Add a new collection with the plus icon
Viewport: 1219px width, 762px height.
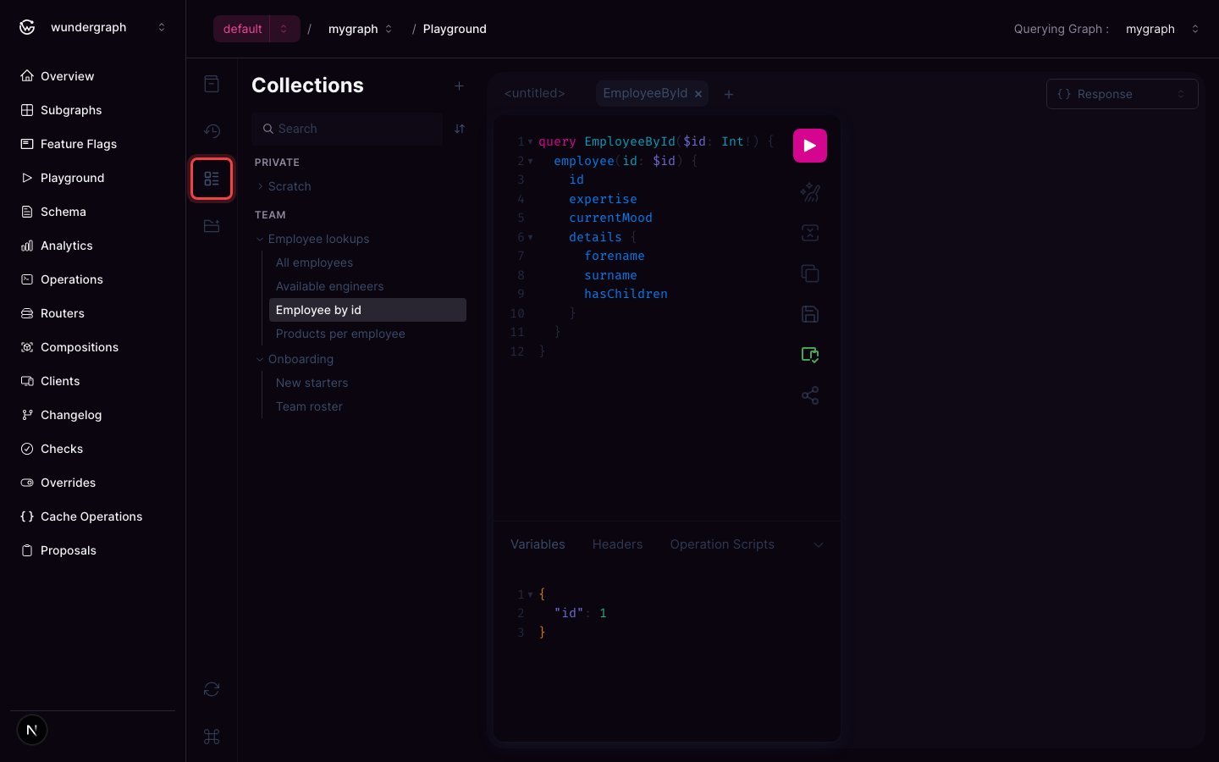tap(459, 86)
